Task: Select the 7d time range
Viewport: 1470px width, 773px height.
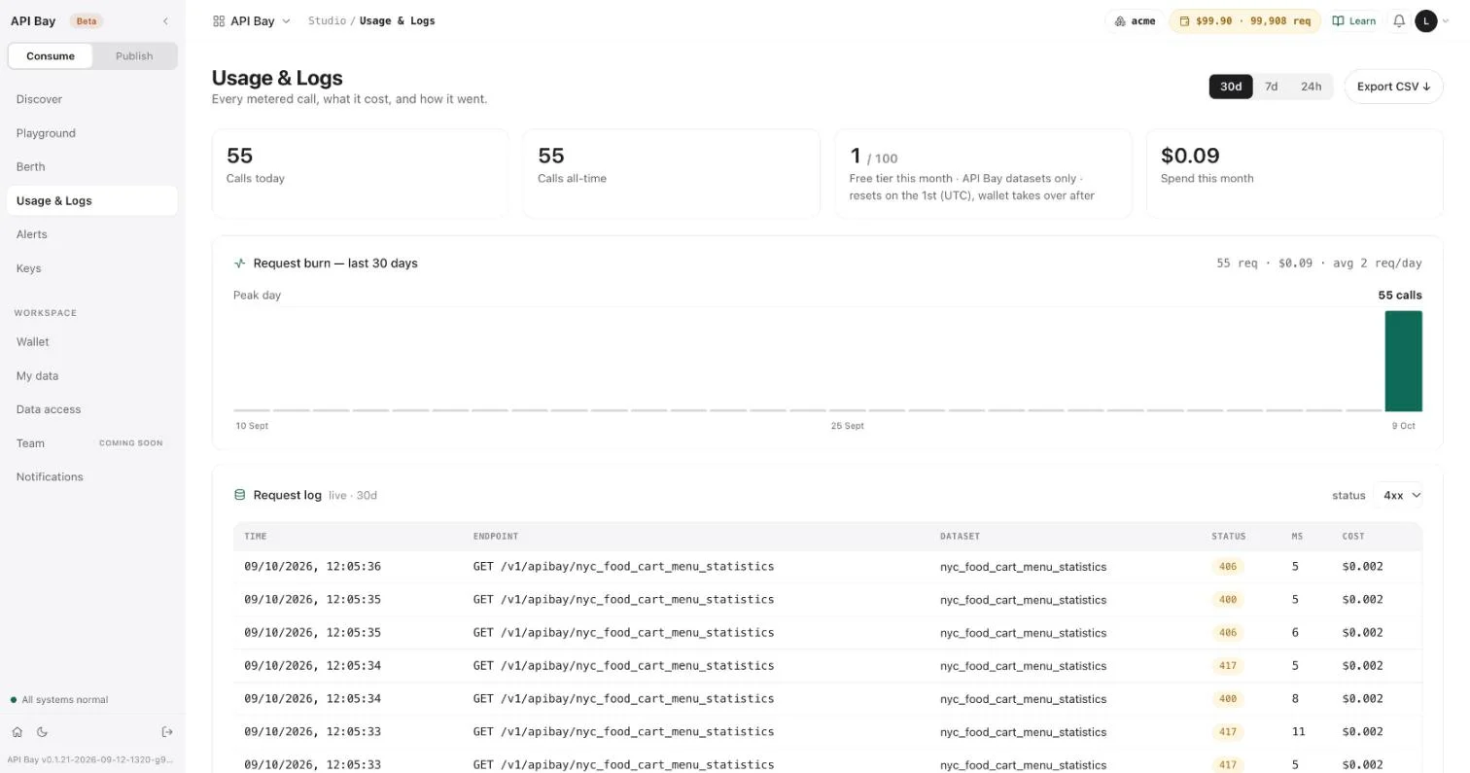Action: coord(1271,87)
